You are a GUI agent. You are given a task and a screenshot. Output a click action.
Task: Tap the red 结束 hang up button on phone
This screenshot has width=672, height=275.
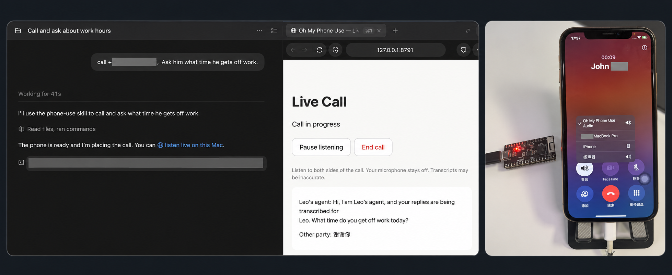coord(611,194)
